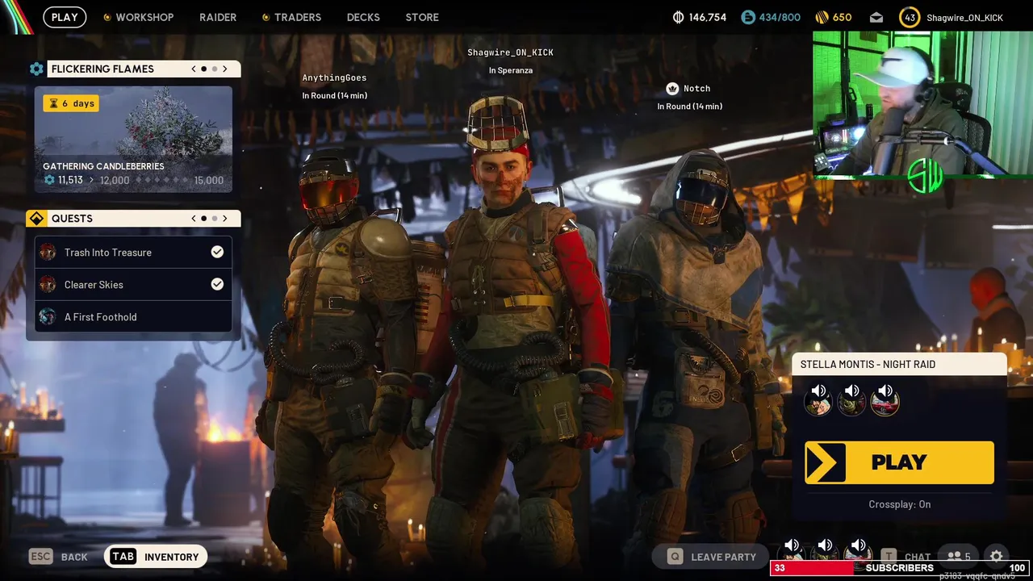
Task: Click the level 43 player badge
Action: click(x=910, y=17)
